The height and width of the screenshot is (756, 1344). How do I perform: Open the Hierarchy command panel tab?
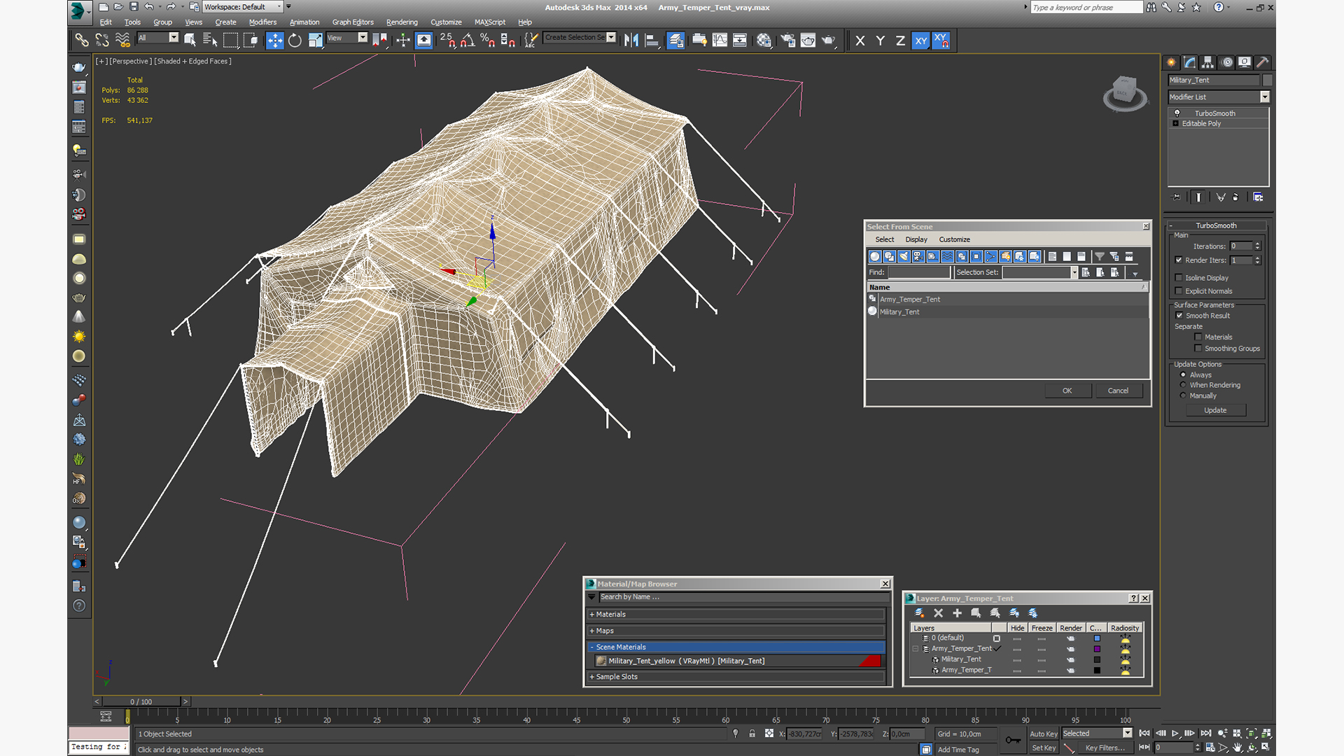[1207, 62]
